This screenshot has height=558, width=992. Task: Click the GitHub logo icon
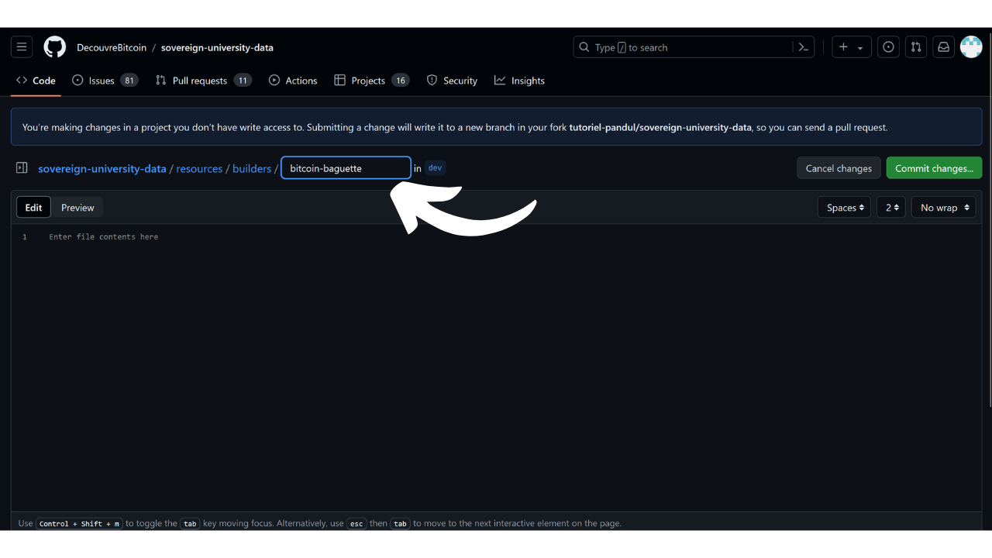pos(54,47)
